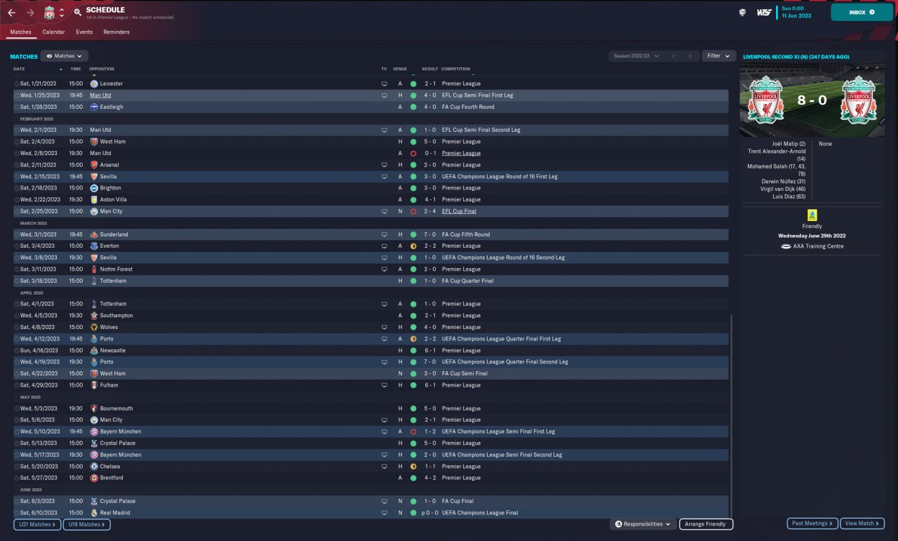Expand the Filter dropdown
The height and width of the screenshot is (541, 898).
point(718,56)
